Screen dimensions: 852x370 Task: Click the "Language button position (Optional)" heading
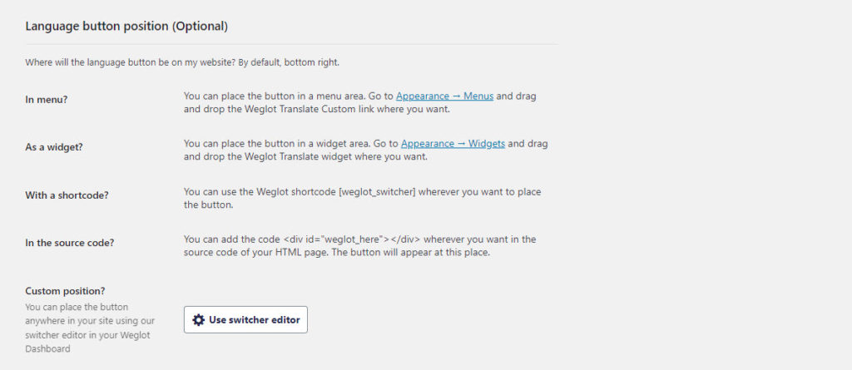pyautogui.click(x=126, y=26)
